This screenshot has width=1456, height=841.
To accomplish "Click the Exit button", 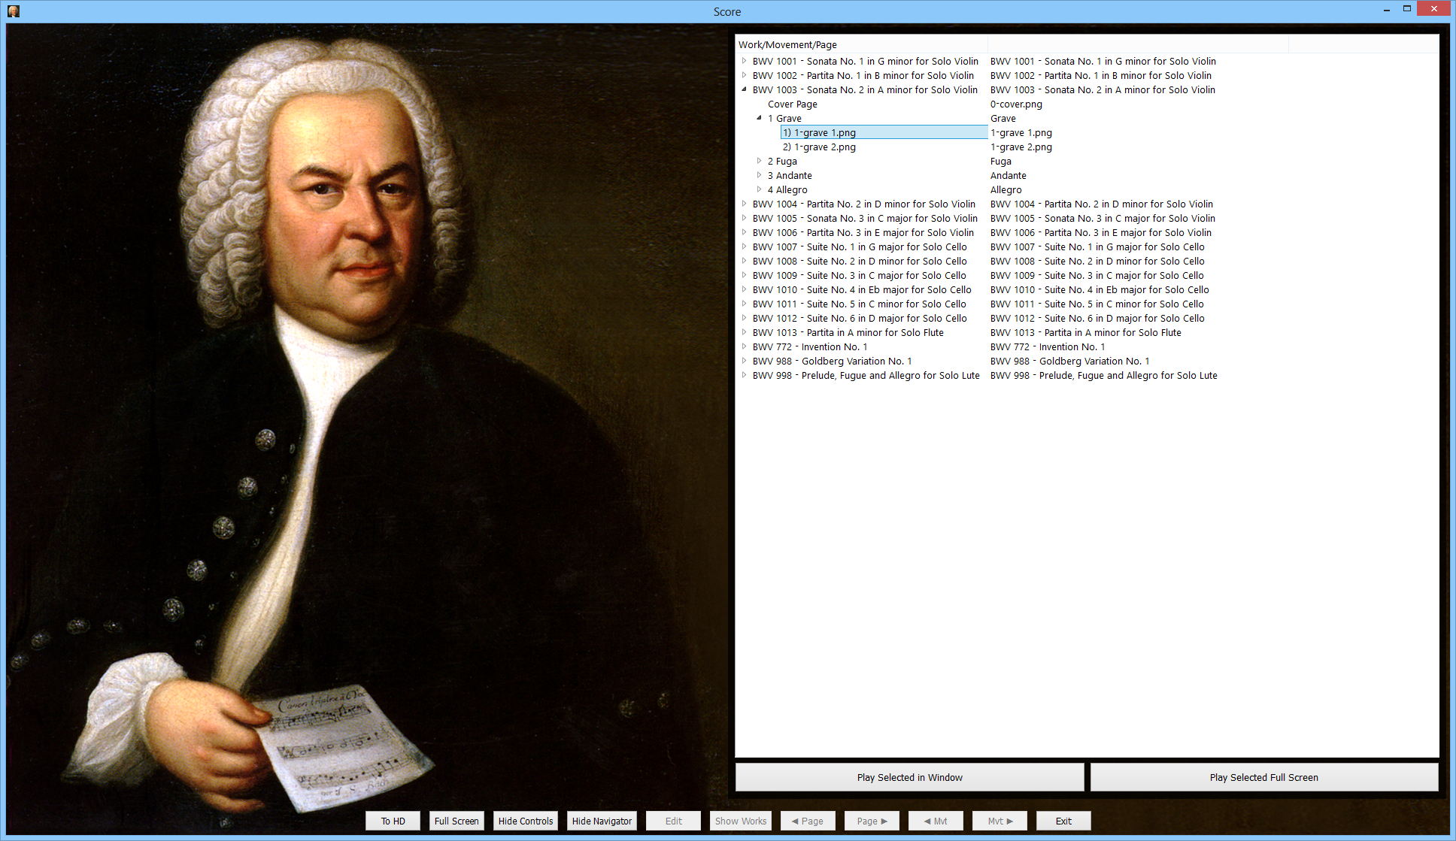I will coord(1063,821).
